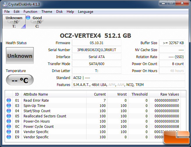Click the Buffer Size value field
191x147 pixels.
tap(172, 43)
